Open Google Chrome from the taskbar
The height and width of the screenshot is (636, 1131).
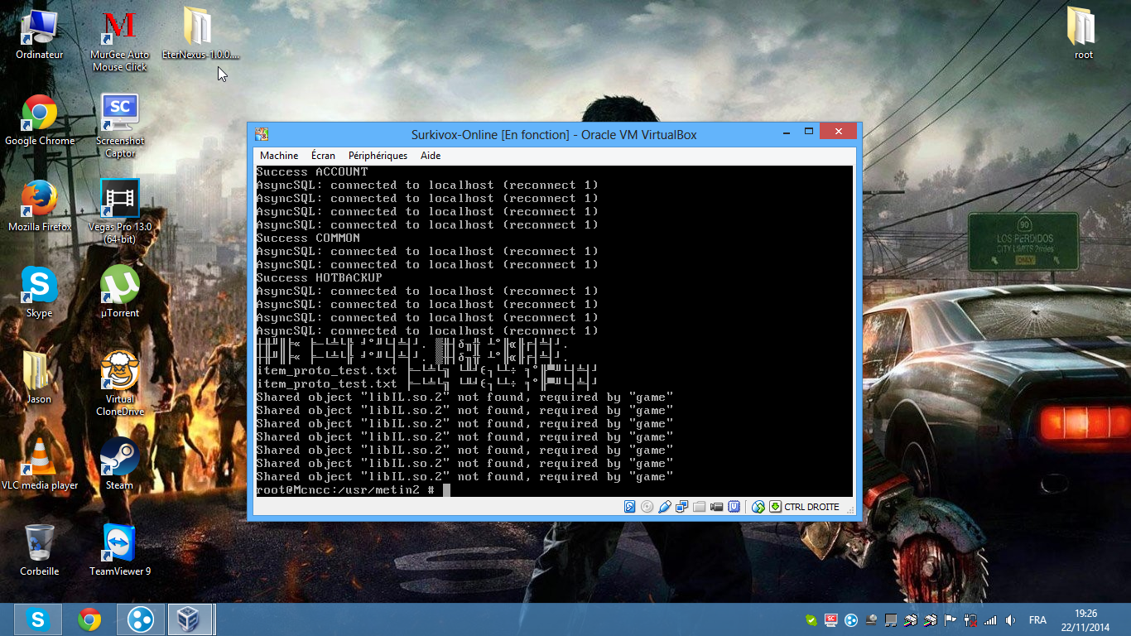coord(89,619)
